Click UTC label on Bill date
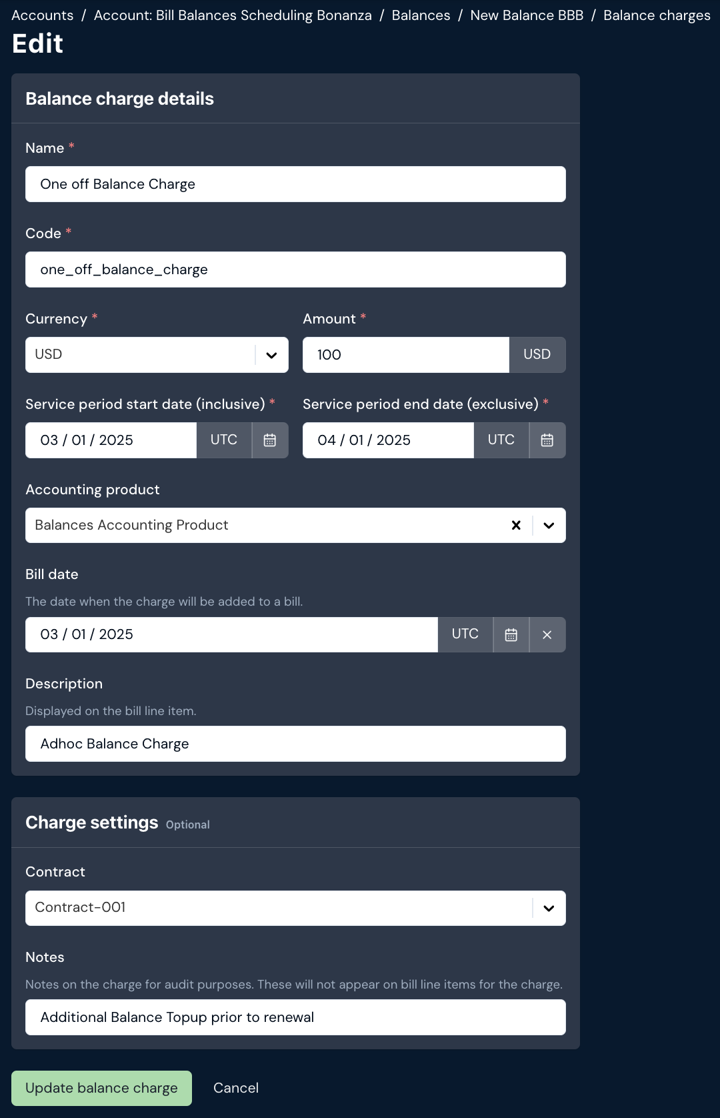The image size is (720, 1118). (465, 634)
